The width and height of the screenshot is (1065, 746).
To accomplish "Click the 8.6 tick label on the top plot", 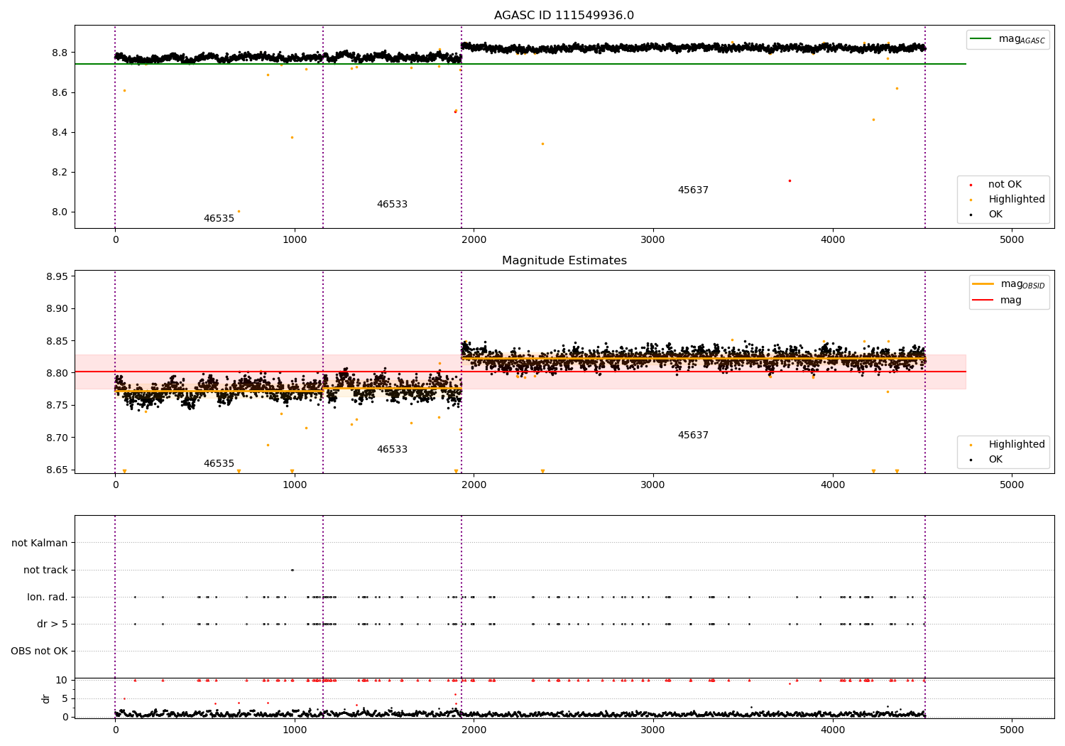I will coord(60,93).
